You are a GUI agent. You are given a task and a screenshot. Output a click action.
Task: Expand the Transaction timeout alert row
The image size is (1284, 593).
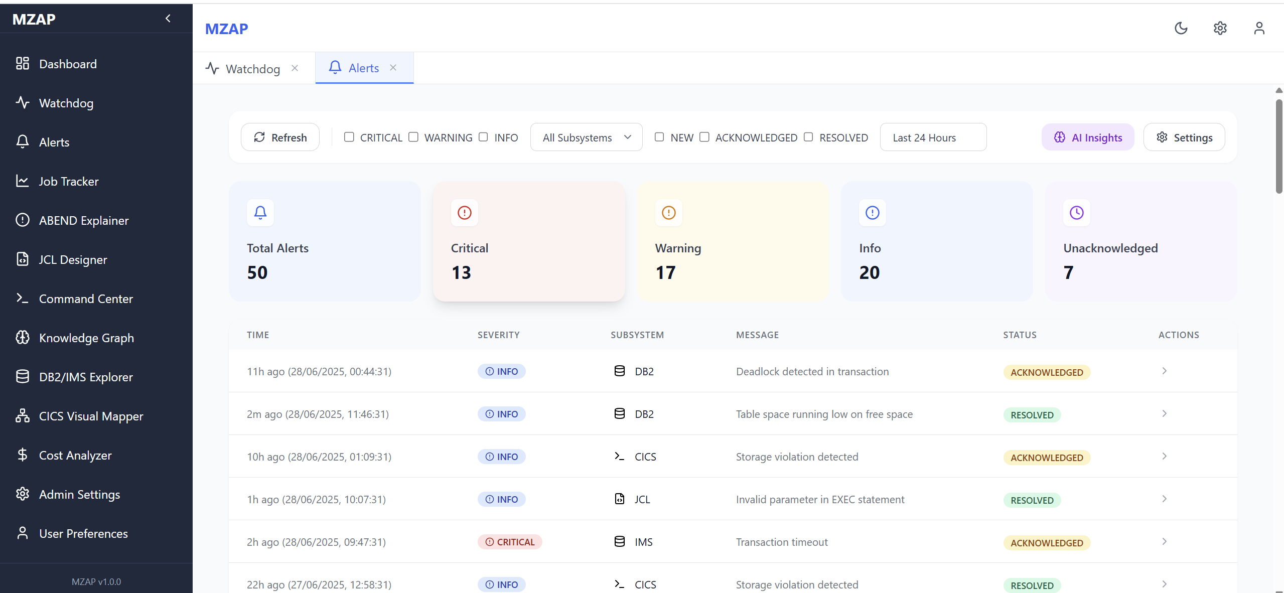click(1164, 542)
